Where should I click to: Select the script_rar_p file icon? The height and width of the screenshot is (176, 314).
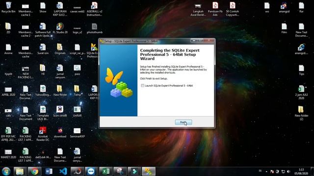(x=78, y=49)
